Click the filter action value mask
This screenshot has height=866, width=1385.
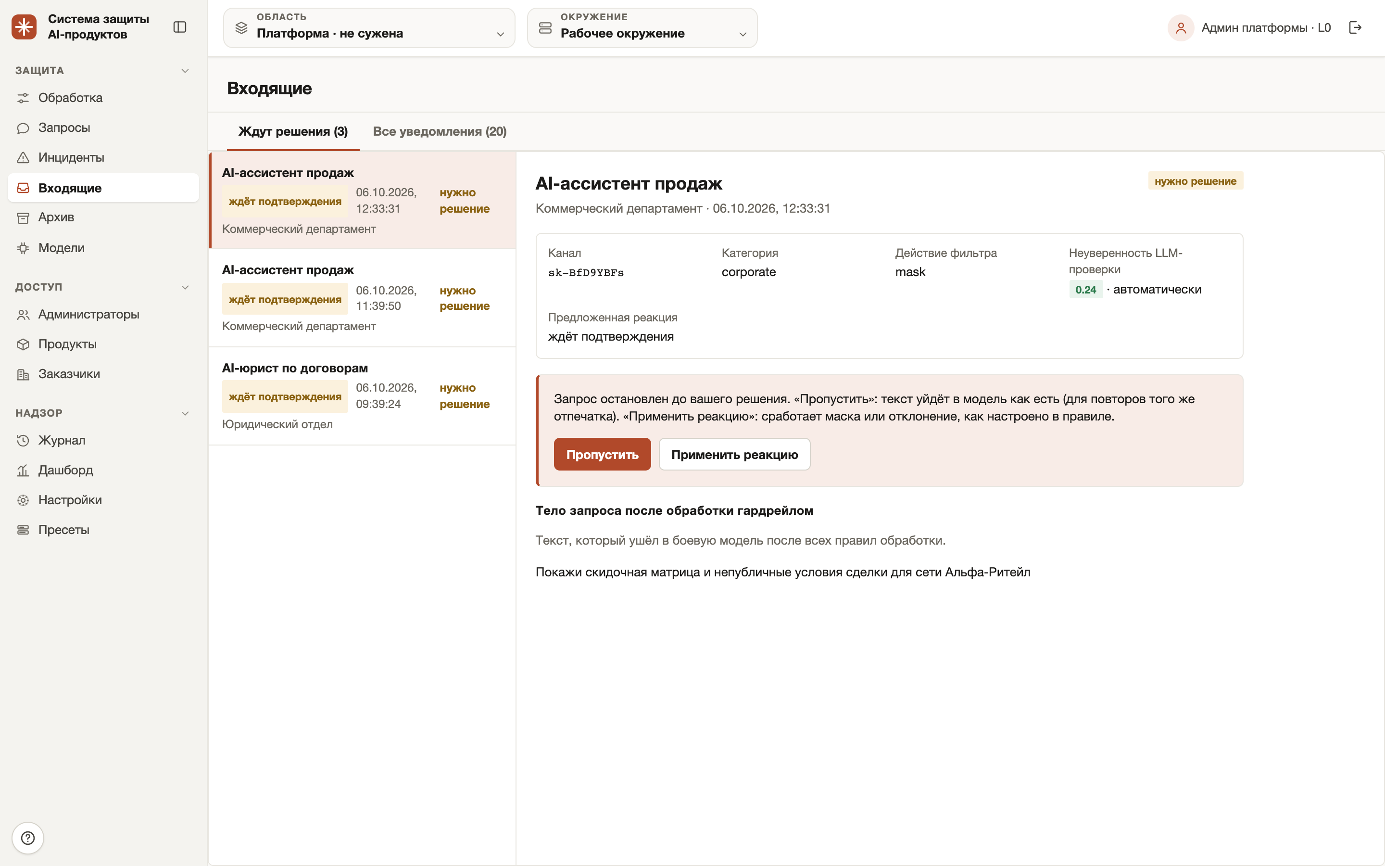(910, 272)
